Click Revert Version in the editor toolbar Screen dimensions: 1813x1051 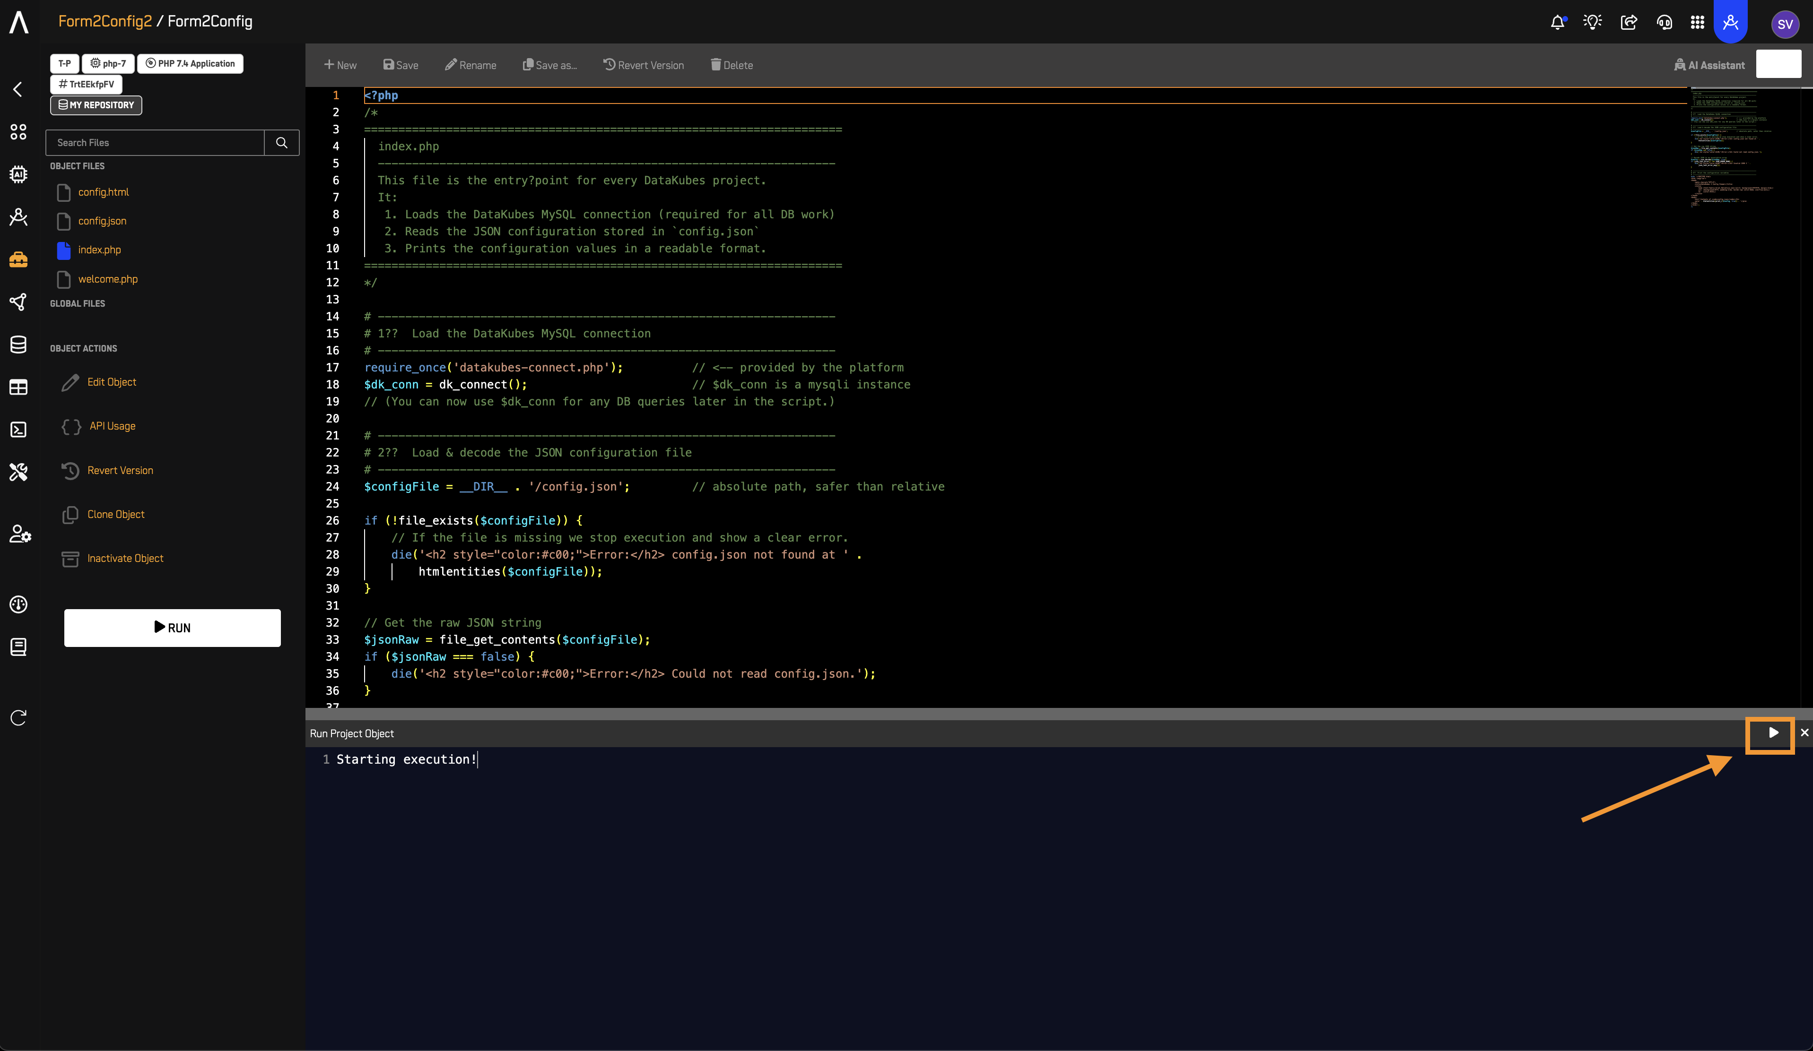pos(643,65)
